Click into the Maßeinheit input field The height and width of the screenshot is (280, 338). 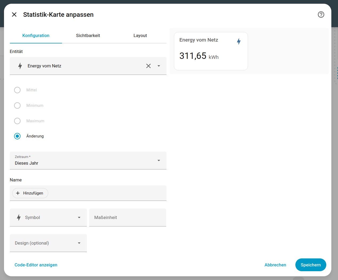[128, 217]
